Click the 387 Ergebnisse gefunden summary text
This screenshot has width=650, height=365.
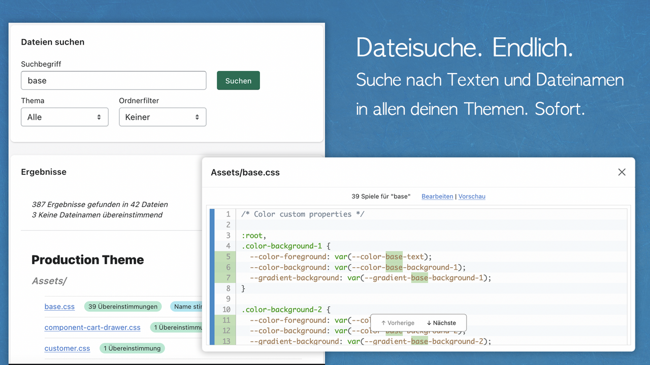click(100, 204)
